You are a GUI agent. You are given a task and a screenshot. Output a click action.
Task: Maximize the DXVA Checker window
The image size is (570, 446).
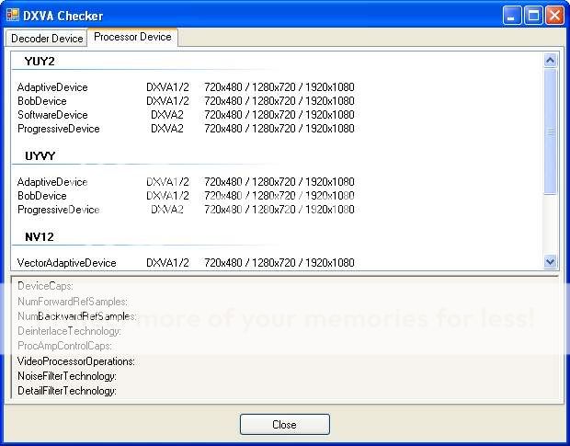533,16
